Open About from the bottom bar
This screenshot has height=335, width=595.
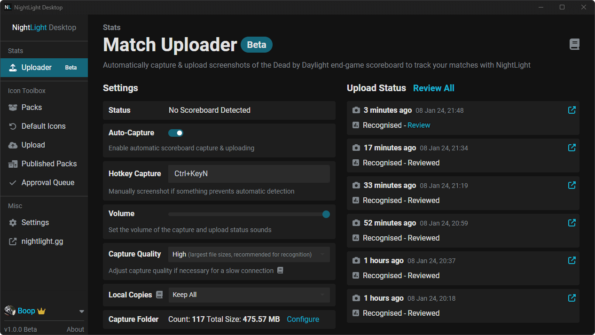(x=75, y=329)
